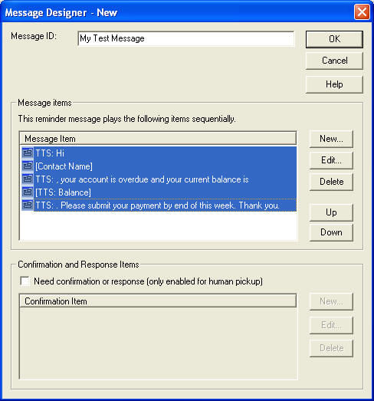Click the icon beside 'Please submit your payment' item
The height and width of the screenshot is (401, 374).
[x=28, y=205]
